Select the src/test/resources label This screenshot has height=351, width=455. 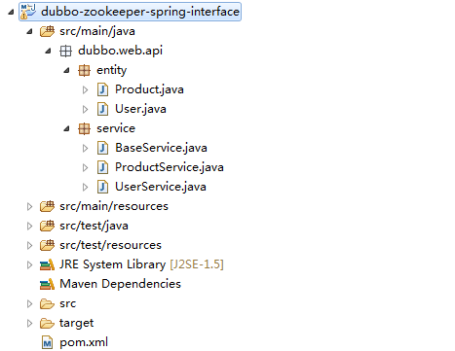pyautogui.click(x=110, y=245)
